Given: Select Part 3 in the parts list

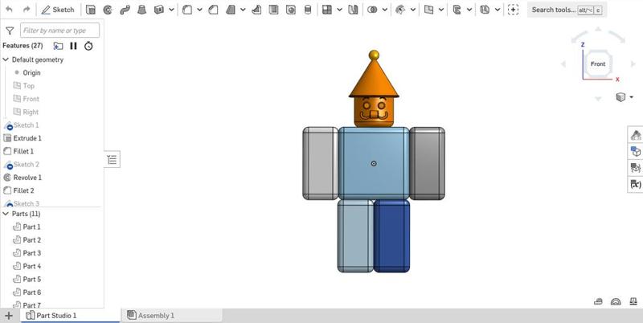Looking at the screenshot, I should click(31, 253).
